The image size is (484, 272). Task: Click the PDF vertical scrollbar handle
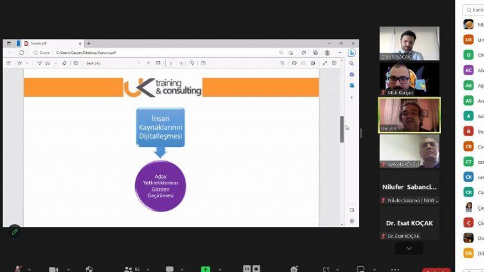[342, 129]
